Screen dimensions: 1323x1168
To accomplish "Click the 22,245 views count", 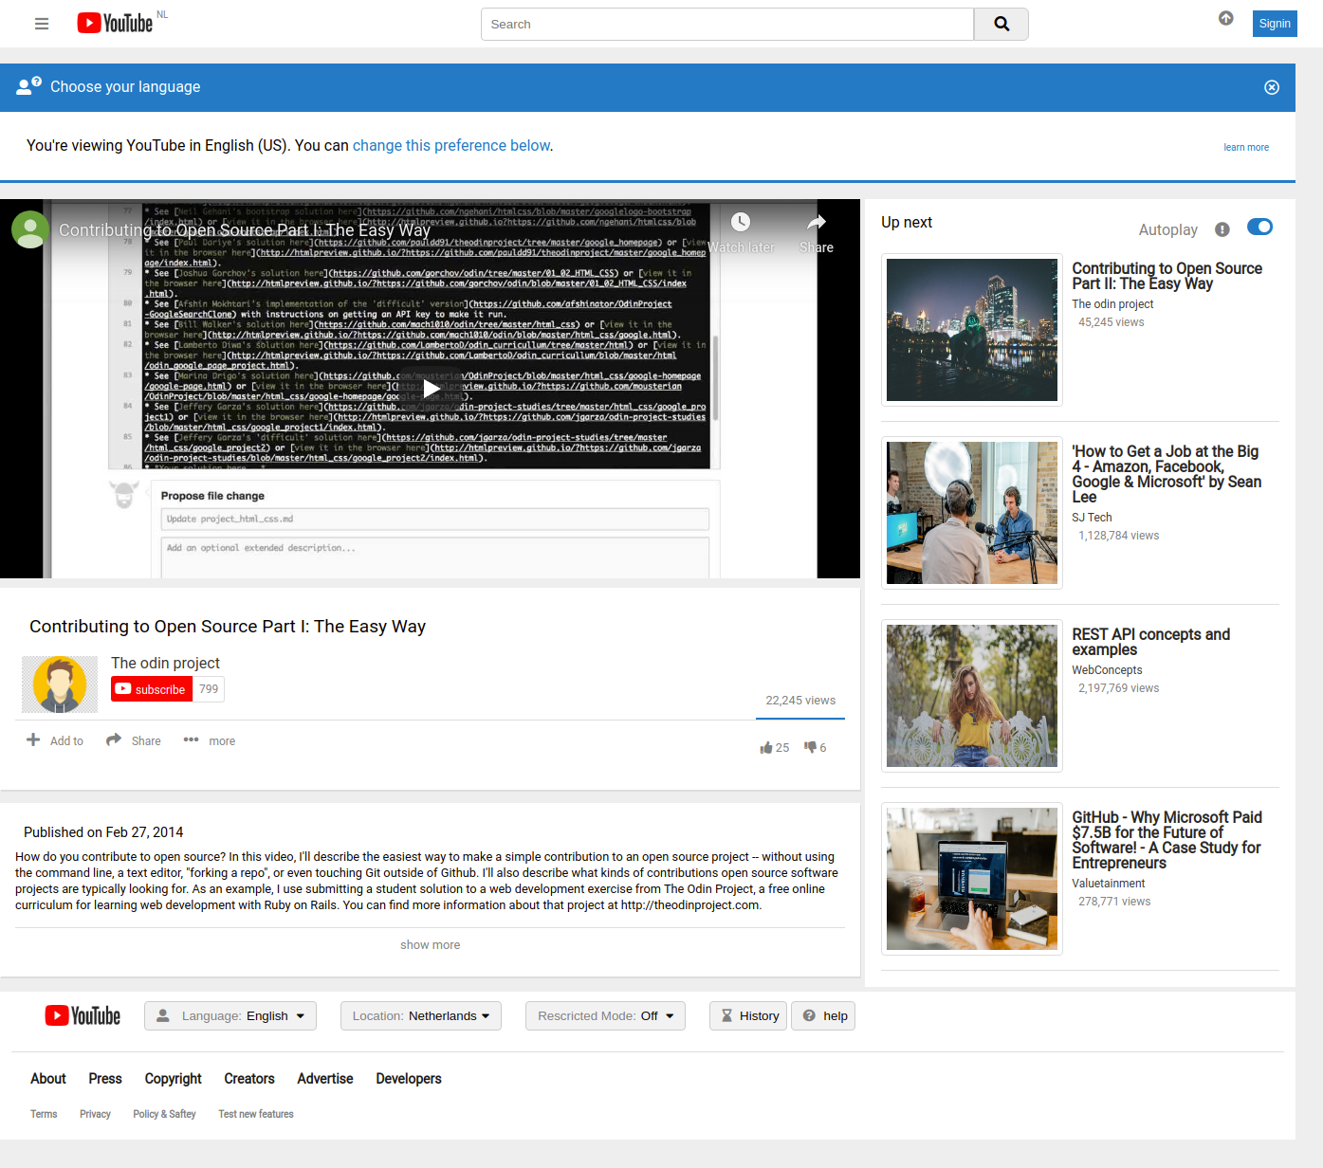I will pos(800,701).
